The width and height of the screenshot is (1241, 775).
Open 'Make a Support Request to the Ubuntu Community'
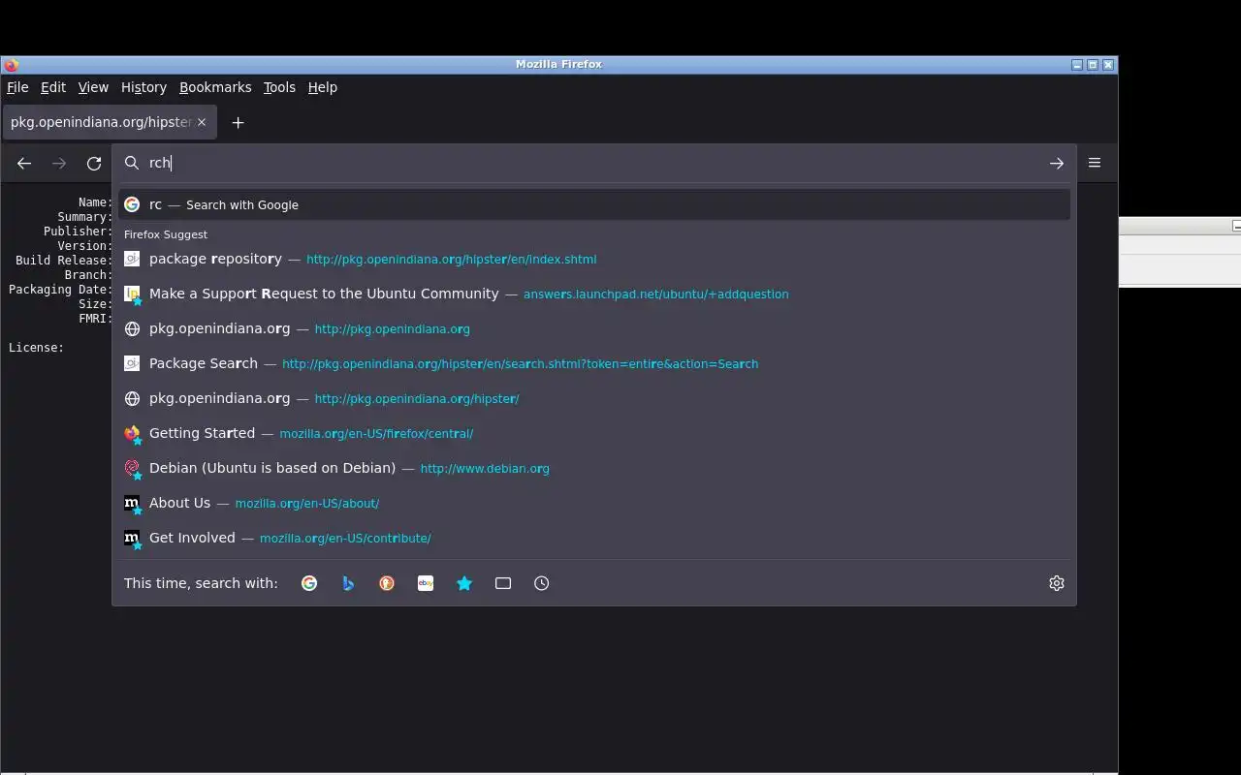click(x=594, y=294)
